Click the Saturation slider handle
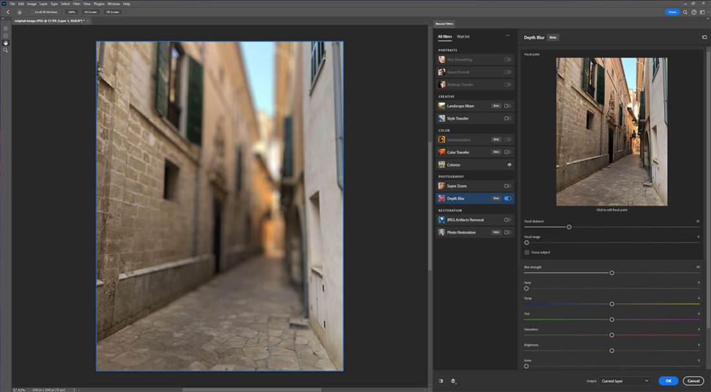The image size is (711, 392). coord(611,335)
